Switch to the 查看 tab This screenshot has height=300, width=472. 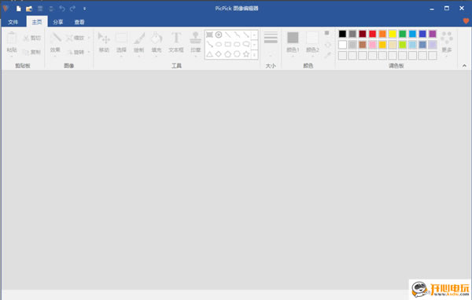click(x=79, y=22)
